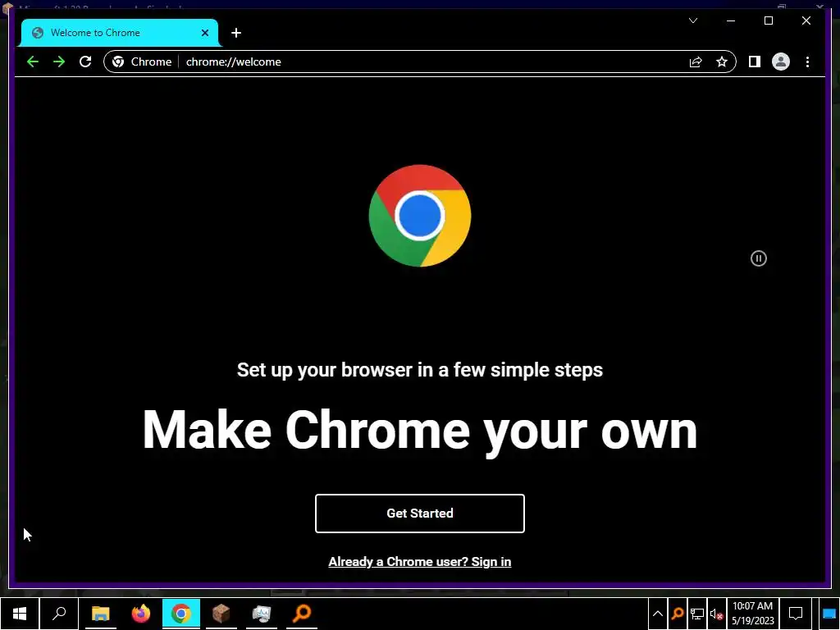Open the side panel icon
The height and width of the screenshot is (630, 840).
tap(755, 62)
